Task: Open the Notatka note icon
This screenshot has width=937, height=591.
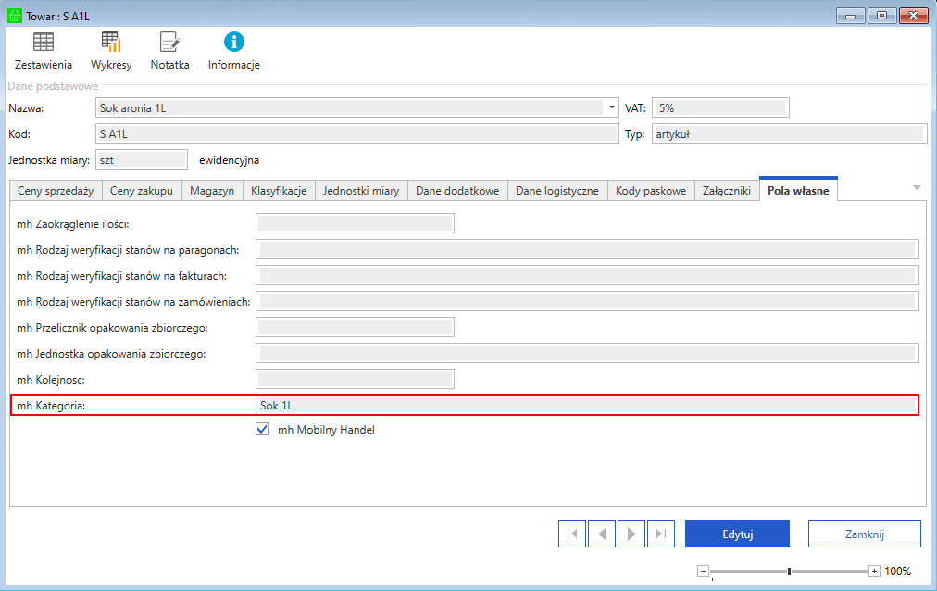Action: click(x=169, y=43)
